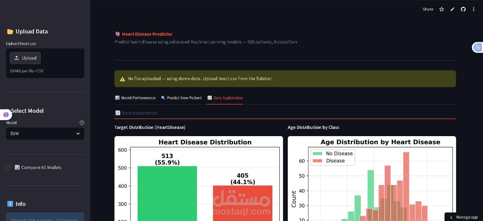Click the "Target Distribution (HeartDisease)" label
Image resolution: width=483 pixels, height=221 pixels.
tap(150, 127)
